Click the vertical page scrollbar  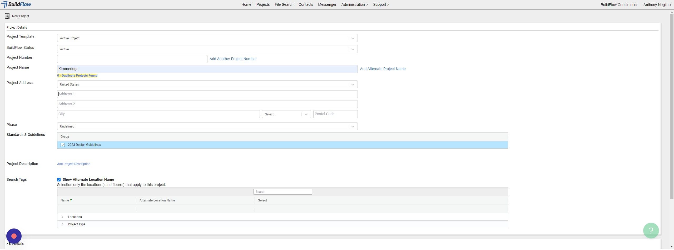point(672,106)
